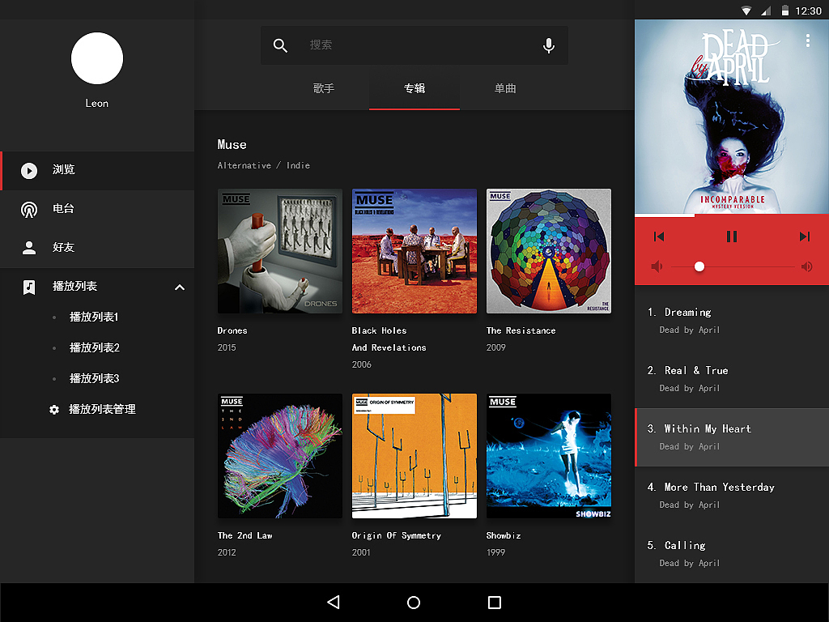This screenshot has height=622, width=829.
Task: Play track 5 Calling
Action: 732,553
